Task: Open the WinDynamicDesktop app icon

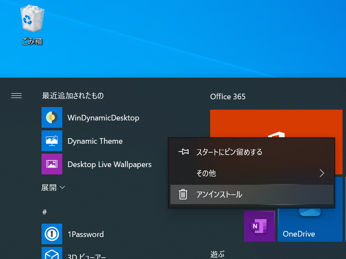Action: click(52, 117)
